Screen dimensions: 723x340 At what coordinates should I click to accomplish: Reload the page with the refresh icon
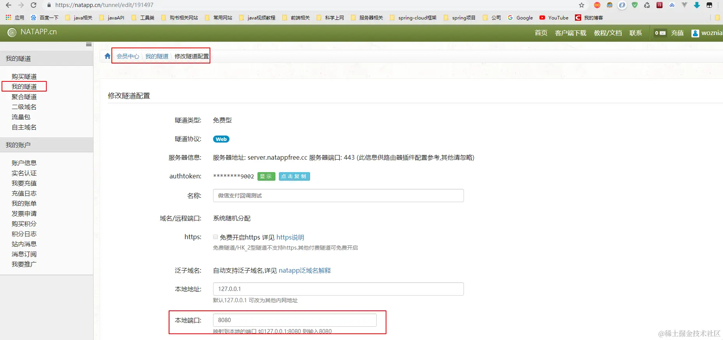34,5
